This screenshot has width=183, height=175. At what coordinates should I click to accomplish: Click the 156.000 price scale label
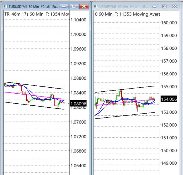point(169,74)
